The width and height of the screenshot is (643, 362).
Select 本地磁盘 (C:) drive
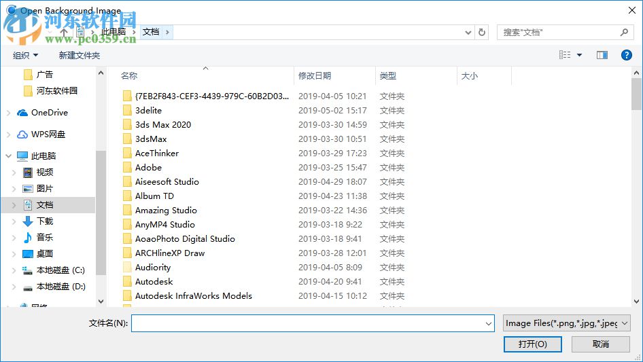pos(54,270)
